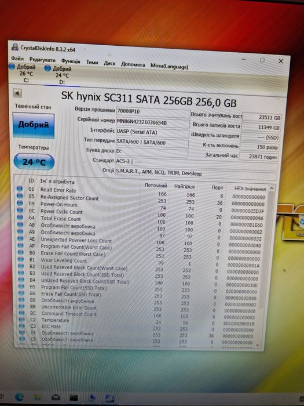The image size is (304, 406).
Task: Click status icon of Power-On Hours row
Action: point(20,203)
